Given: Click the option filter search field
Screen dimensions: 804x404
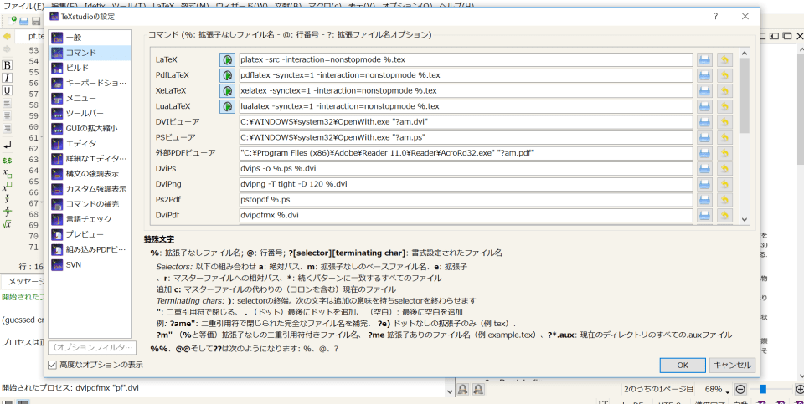Looking at the screenshot, I should [92, 348].
